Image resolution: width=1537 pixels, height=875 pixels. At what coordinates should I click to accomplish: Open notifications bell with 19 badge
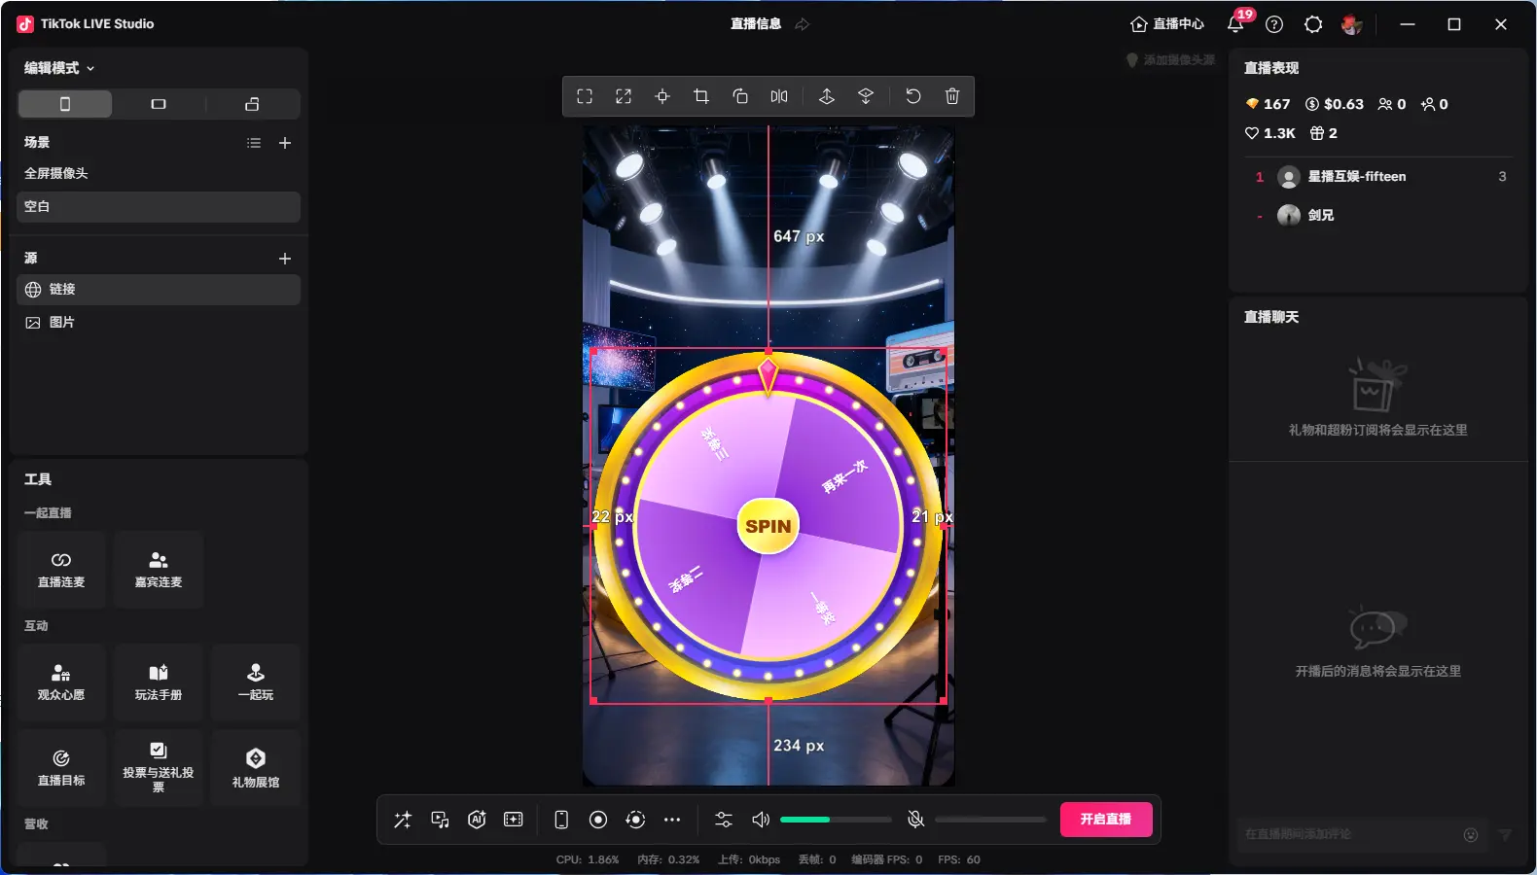pos(1235,24)
